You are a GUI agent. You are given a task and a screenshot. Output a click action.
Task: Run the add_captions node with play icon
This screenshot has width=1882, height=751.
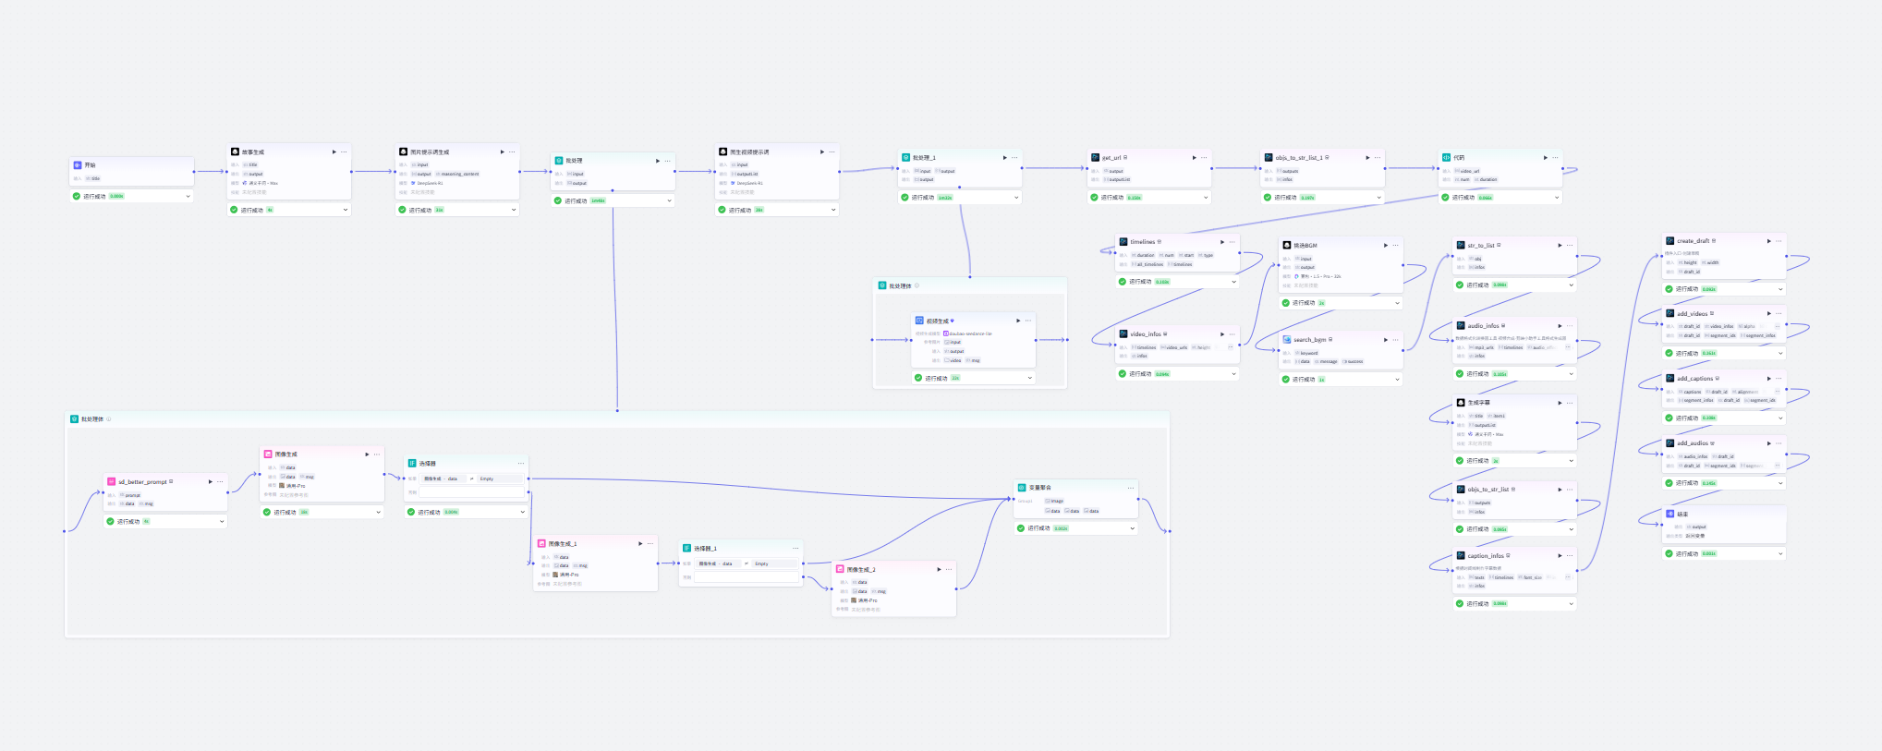coord(1769,379)
